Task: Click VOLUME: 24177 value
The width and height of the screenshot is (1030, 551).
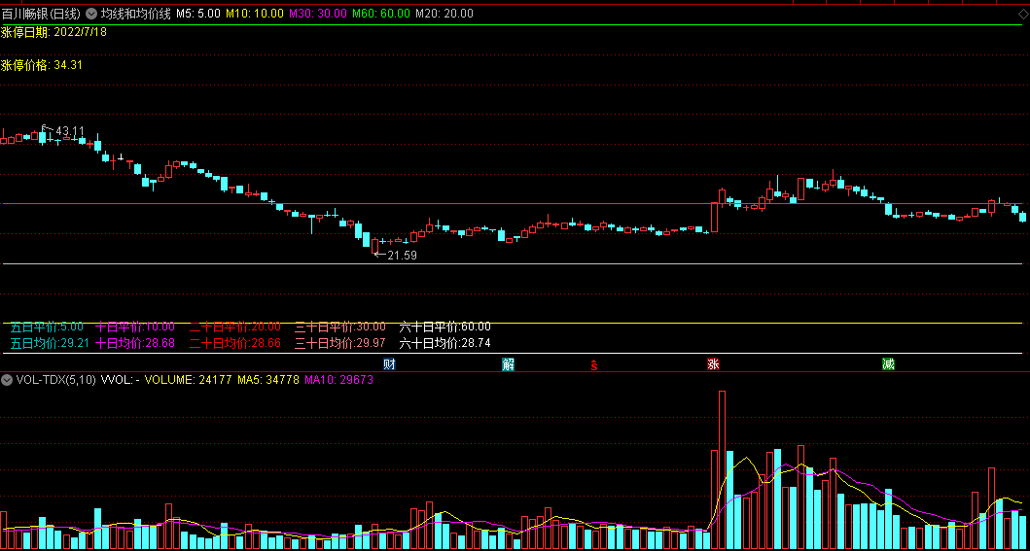Action: [188, 379]
